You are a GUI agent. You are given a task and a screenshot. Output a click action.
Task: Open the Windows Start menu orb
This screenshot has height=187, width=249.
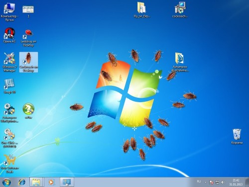pos(6,182)
